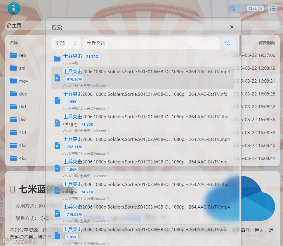Open the mov folder
The height and width of the screenshot is (246, 283).
pyautogui.click(x=19, y=81)
